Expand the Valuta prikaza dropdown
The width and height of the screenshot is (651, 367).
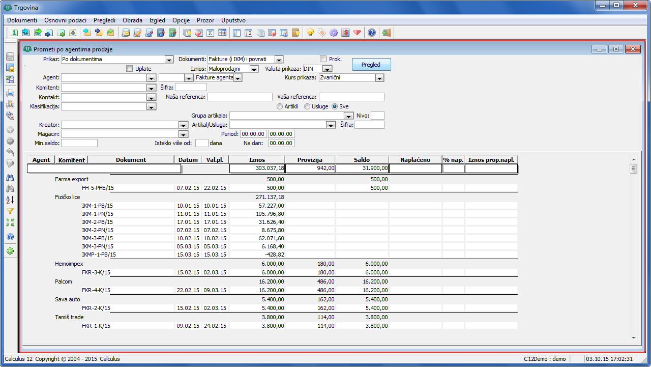[328, 69]
